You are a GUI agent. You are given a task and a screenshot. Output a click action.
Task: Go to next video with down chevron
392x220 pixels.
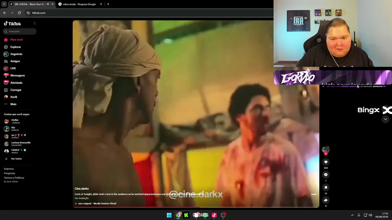(386, 119)
